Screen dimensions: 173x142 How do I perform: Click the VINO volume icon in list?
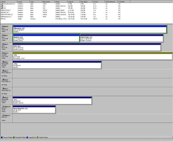(x=2, y=12)
